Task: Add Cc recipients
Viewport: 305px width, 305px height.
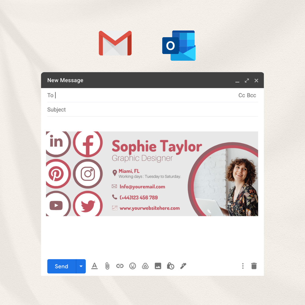Action: pyautogui.click(x=242, y=95)
